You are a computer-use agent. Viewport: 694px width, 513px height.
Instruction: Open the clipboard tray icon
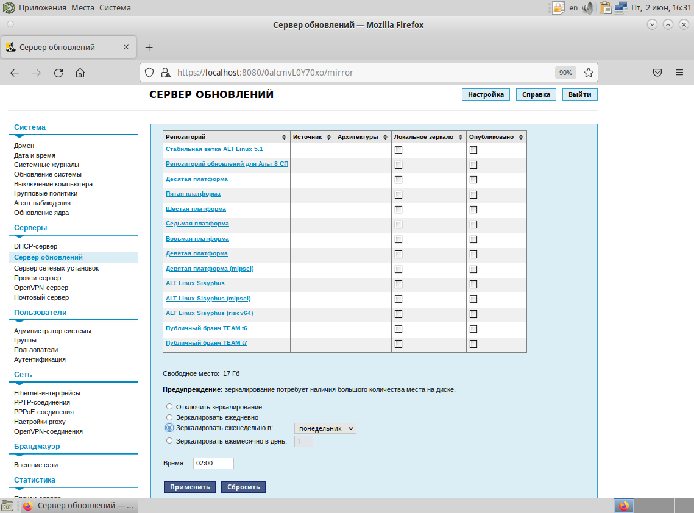click(x=604, y=7)
